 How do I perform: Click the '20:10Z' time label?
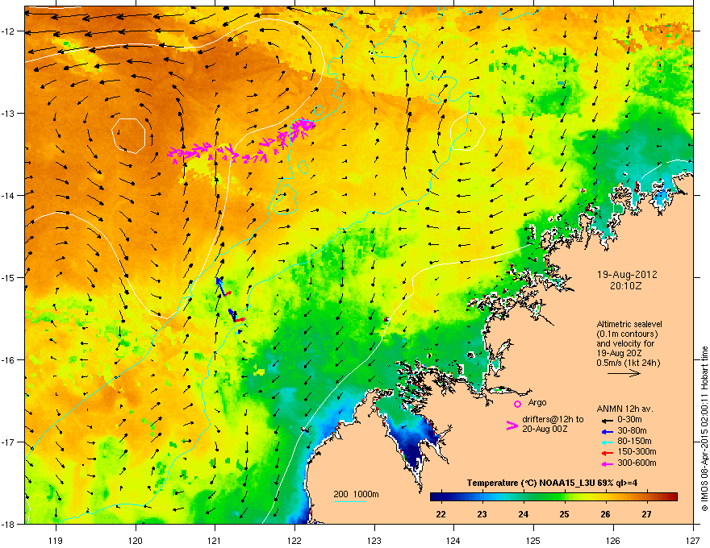pos(625,286)
